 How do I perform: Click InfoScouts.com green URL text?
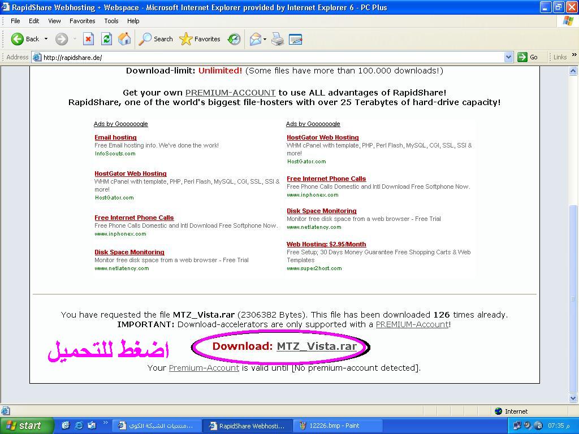(115, 154)
